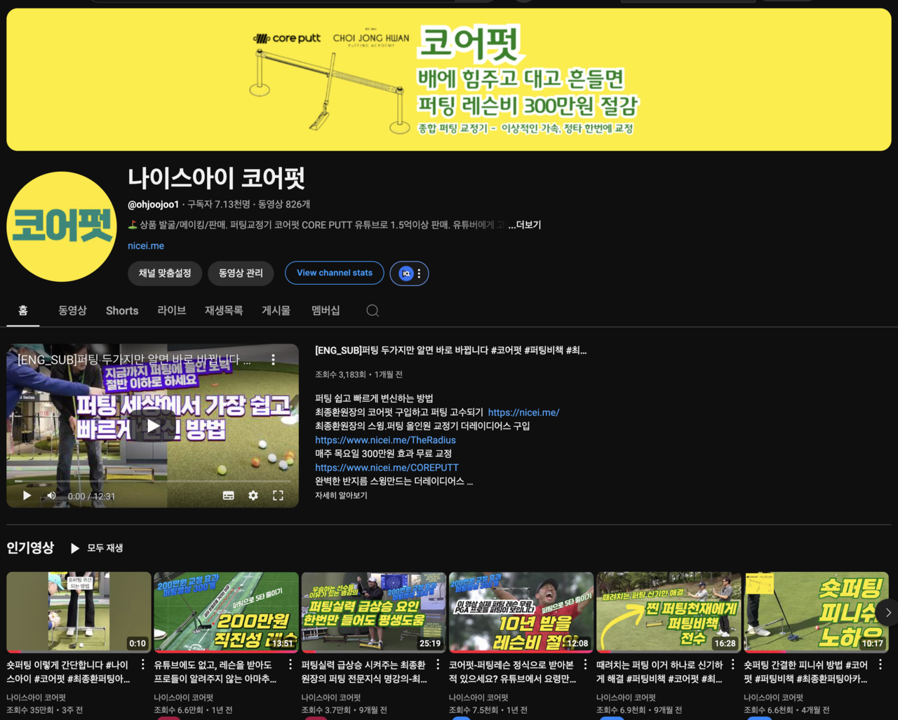Enter fullscreen on the featured video
Viewport: 898px width, 720px height.
coord(278,496)
